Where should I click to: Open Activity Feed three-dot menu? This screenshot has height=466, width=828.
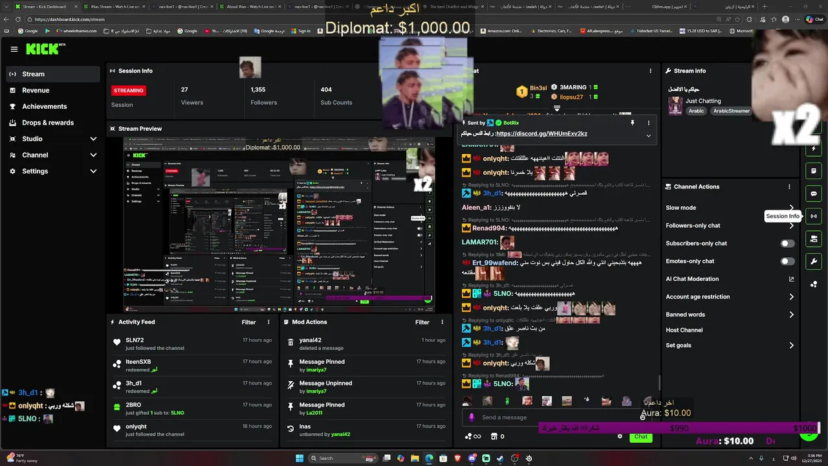pyautogui.click(x=269, y=322)
